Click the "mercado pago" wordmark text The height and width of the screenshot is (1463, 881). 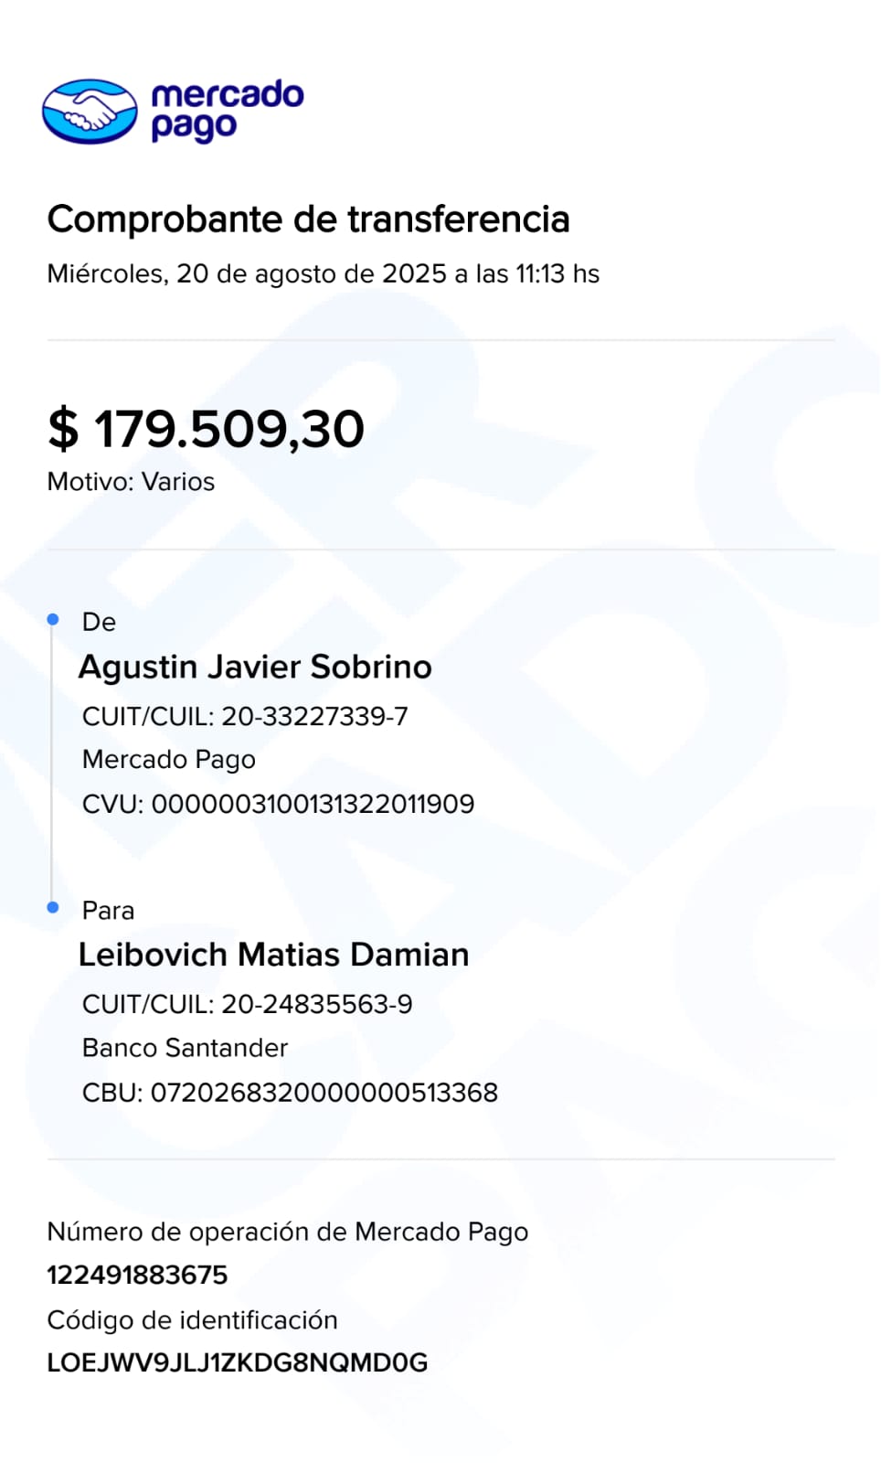[x=227, y=111]
